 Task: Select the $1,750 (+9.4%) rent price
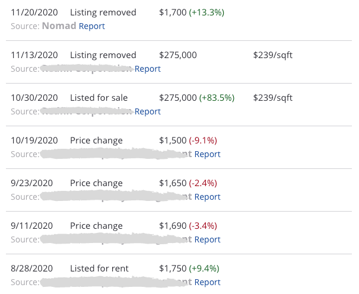(x=189, y=269)
